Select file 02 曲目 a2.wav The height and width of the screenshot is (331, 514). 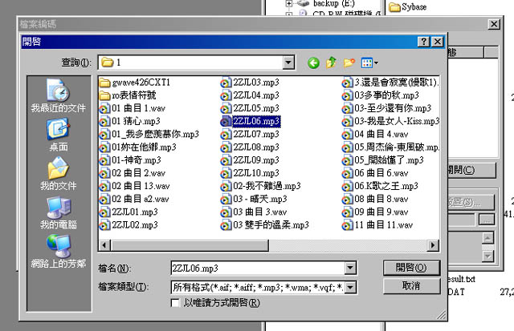tap(134, 200)
